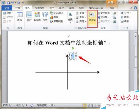Insert a 图表 chart
This screenshot has width=139, height=109.
click(x=54, y=17)
